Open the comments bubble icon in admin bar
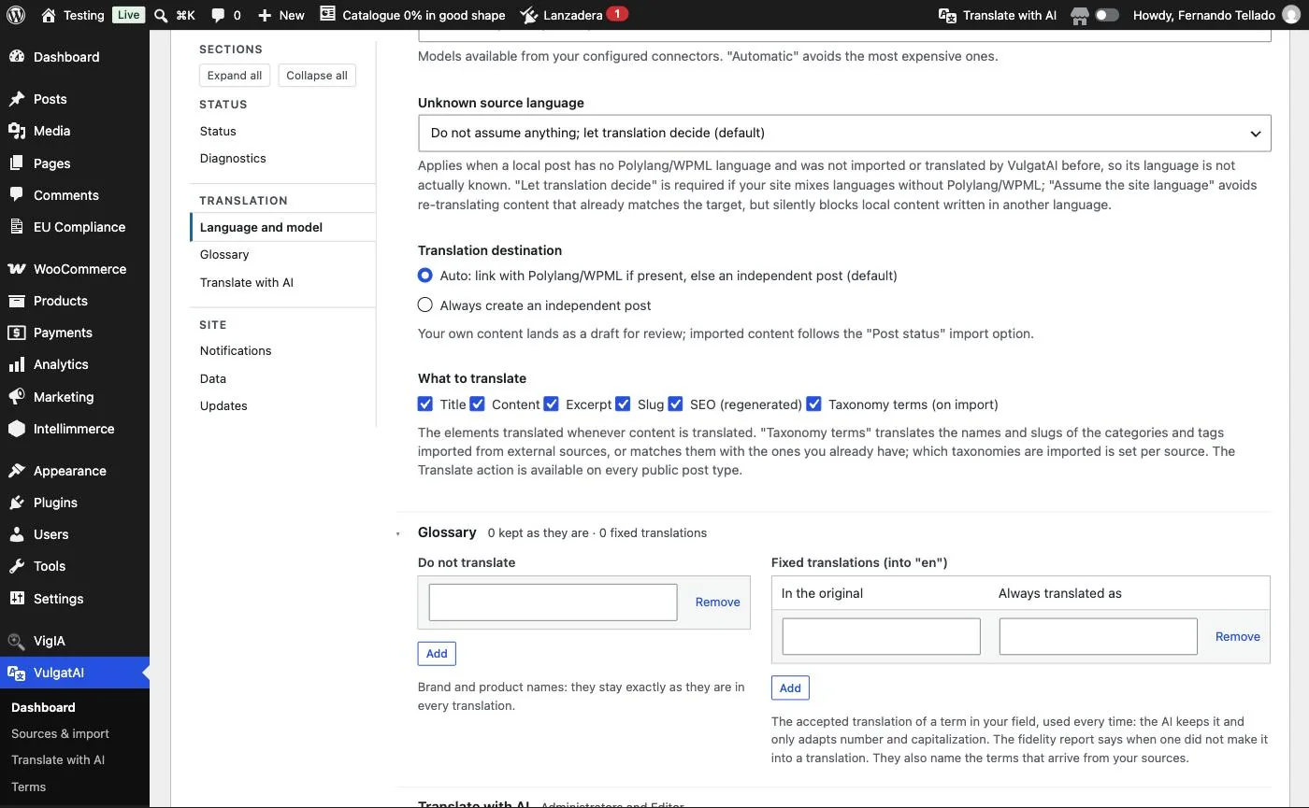 click(x=218, y=15)
